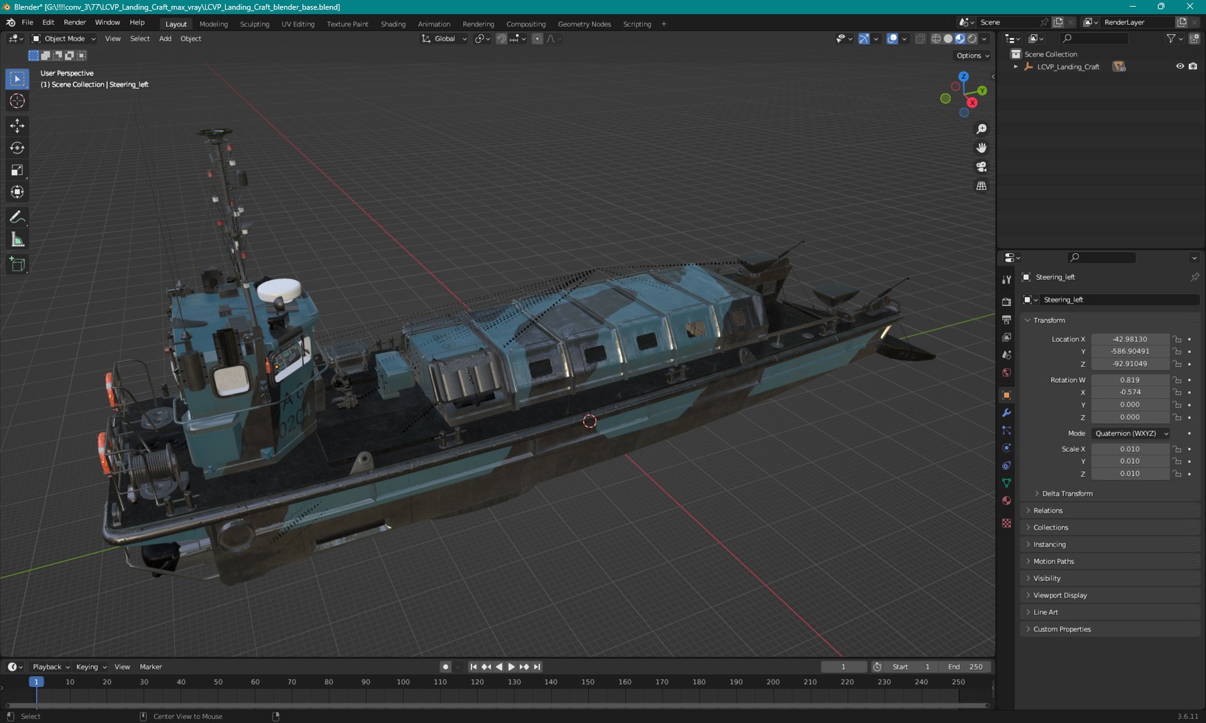Open the Tool properties tab

tap(1006, 280)
